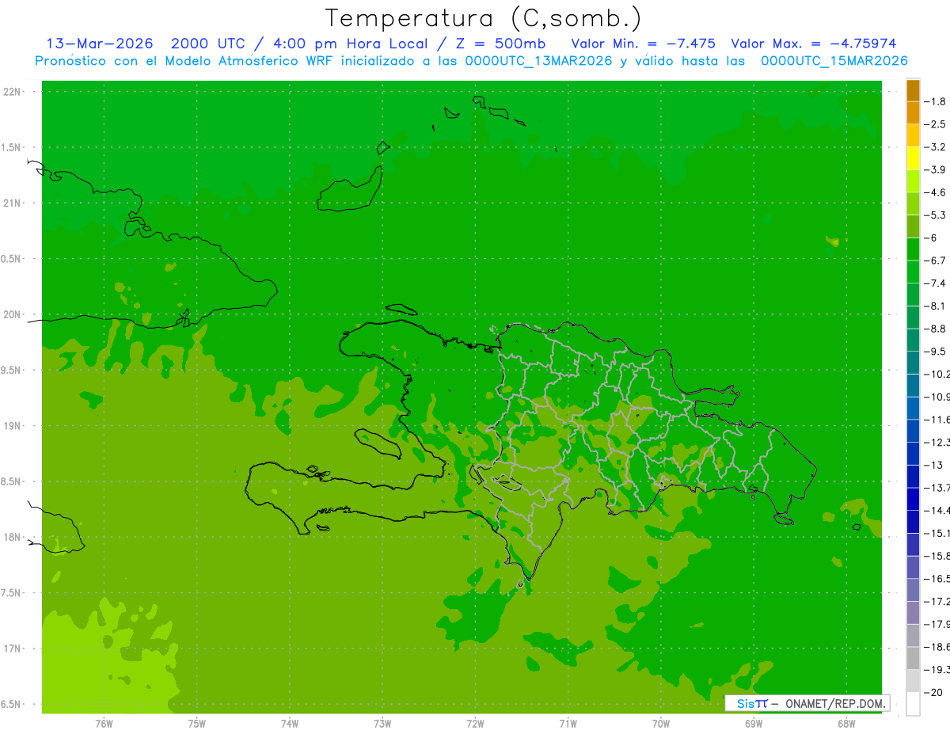Click colorbar label '-14.4'

pos(938,511)
